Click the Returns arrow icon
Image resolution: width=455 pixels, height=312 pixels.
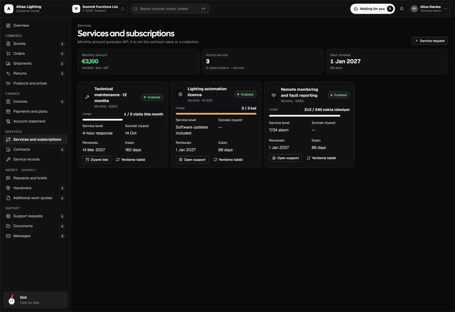coord(8,73)
